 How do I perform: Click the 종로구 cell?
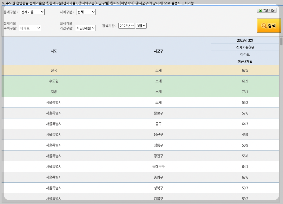click(x=158, y=113)
